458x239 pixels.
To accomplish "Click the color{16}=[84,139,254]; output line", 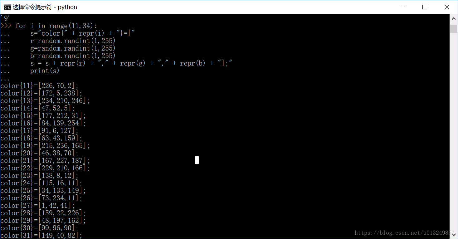I will click(x=43, y=123).
